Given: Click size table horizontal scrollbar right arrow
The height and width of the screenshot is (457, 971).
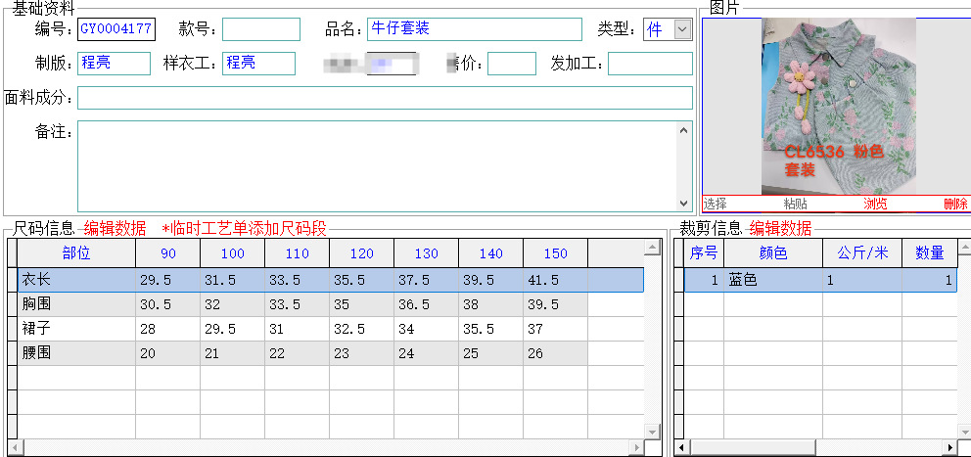Looking at the screenshot, I should (636, 446).
